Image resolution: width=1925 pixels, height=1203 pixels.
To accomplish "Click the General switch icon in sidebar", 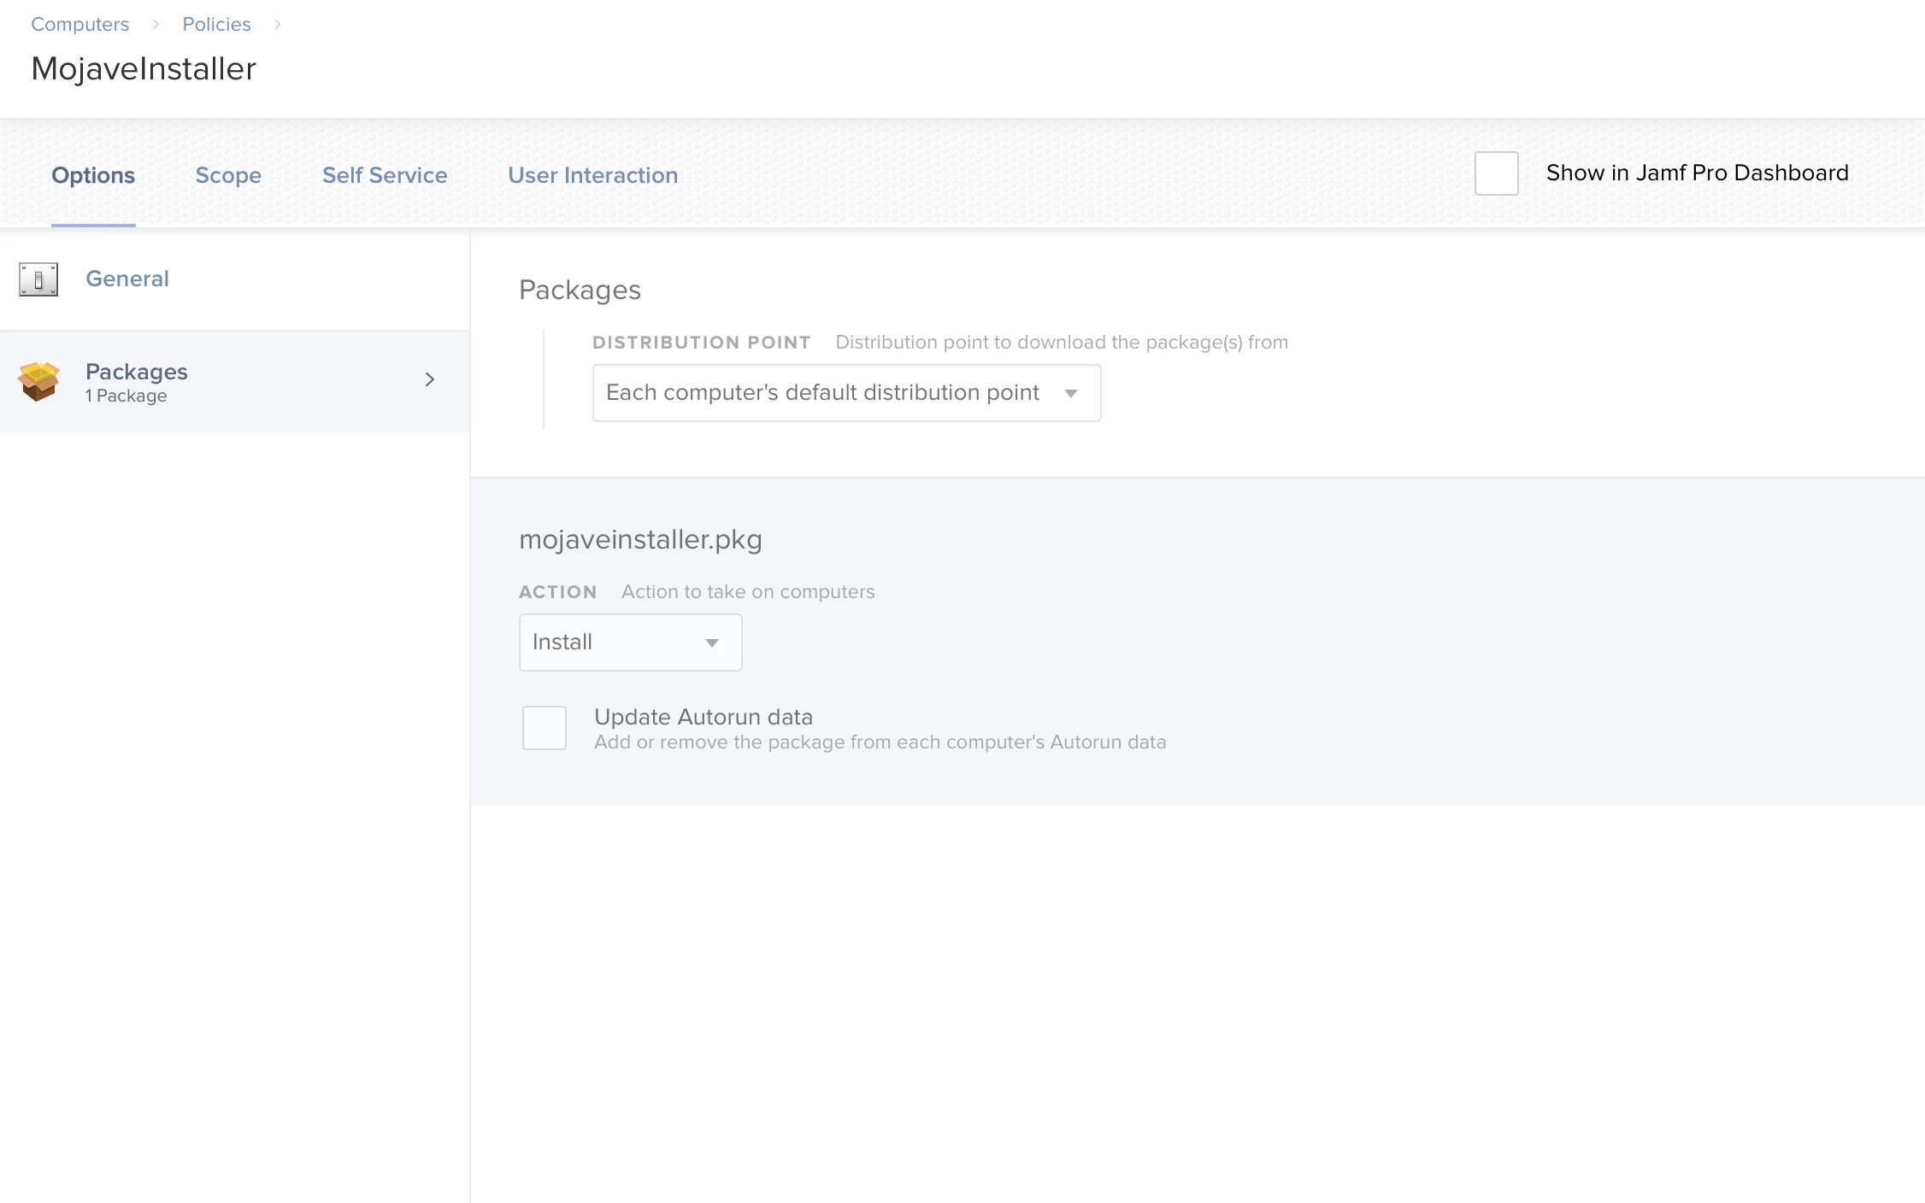I will [38, 279].
